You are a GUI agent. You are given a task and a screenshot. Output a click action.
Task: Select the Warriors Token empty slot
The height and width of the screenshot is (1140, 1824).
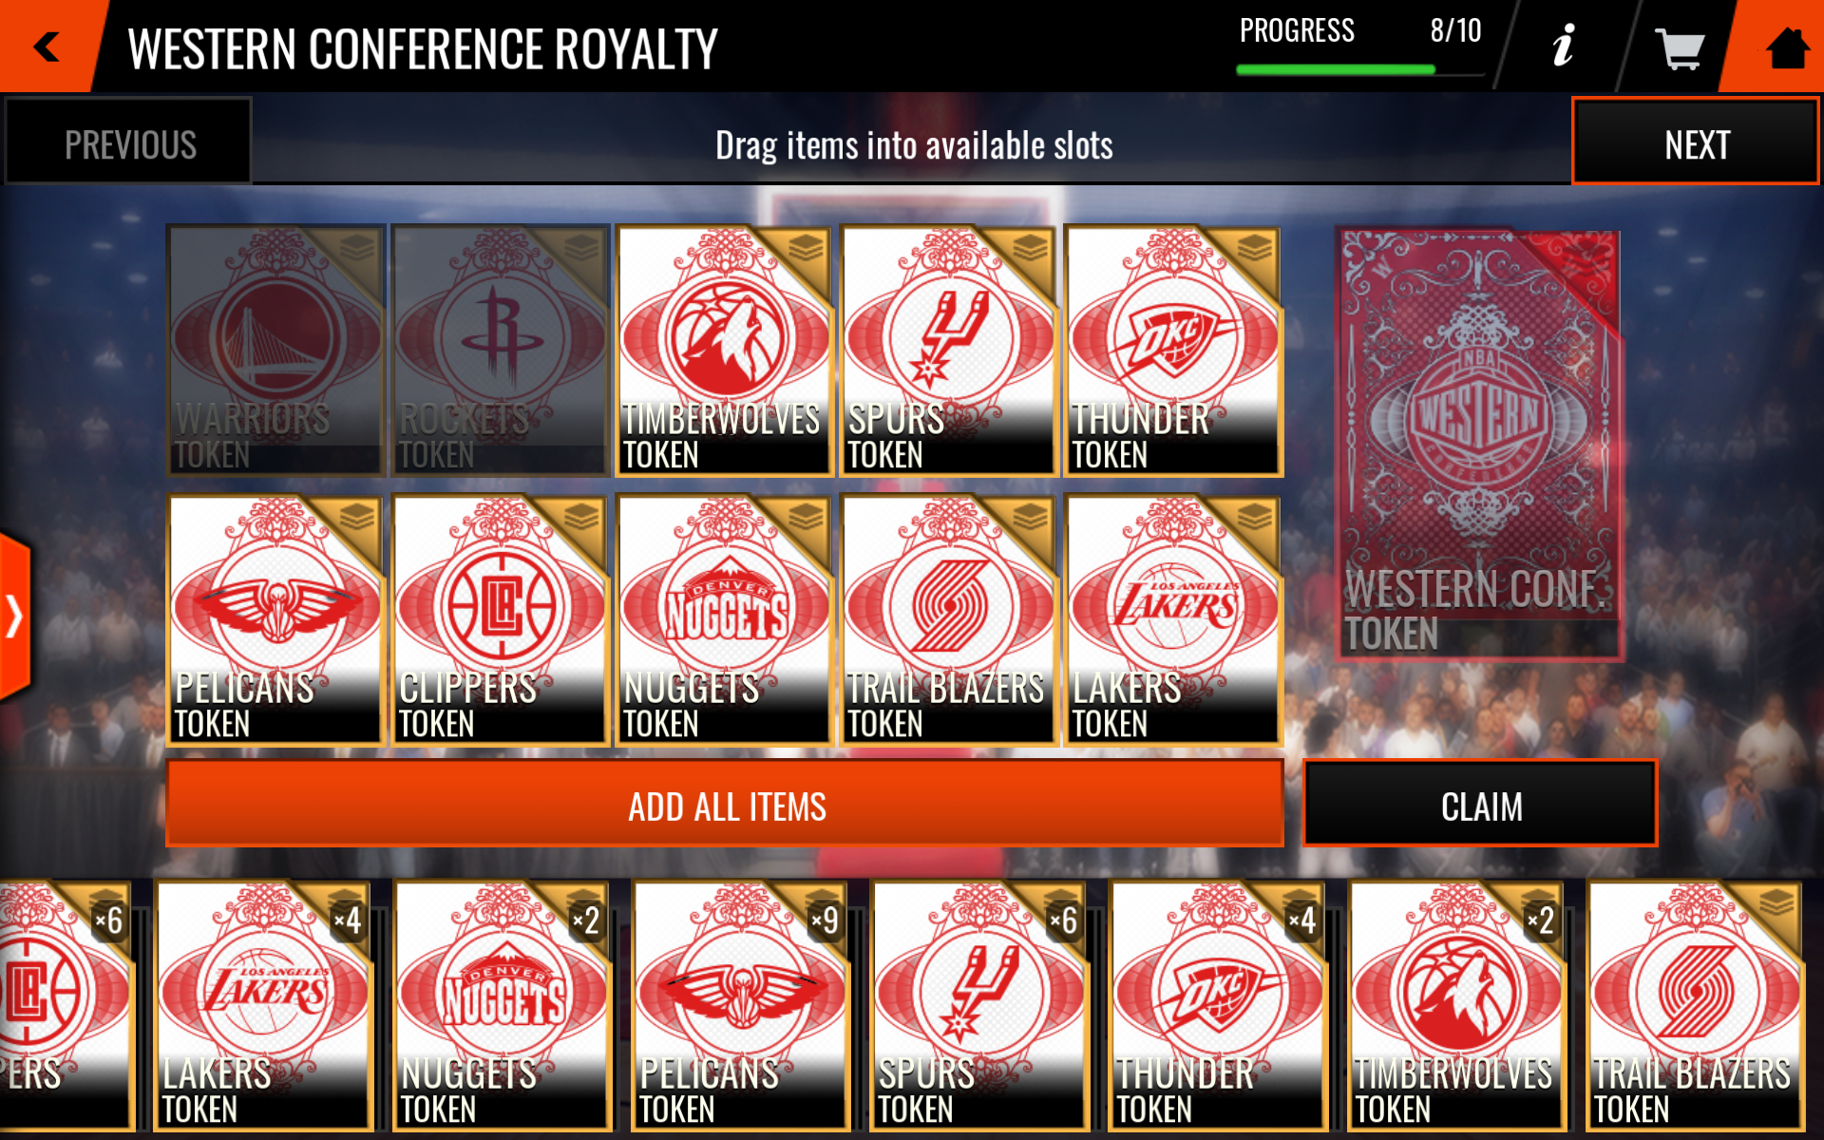275,350
